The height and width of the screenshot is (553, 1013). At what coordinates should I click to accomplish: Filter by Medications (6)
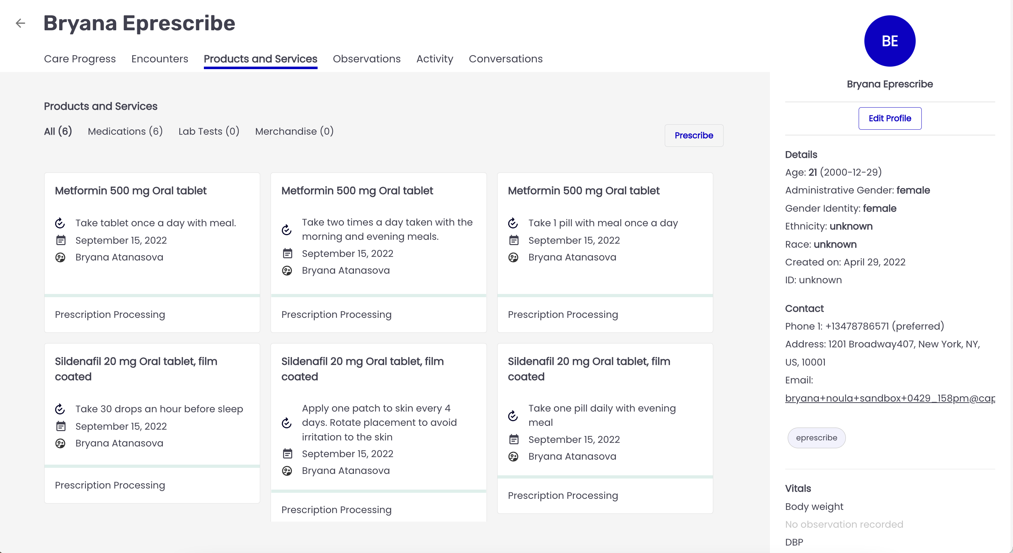tap(125, 131)
